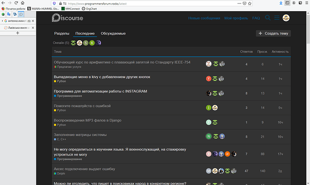This screenshot has height=185, width=310.
Task: Open the browser home page icon
Action: (22, 3)
